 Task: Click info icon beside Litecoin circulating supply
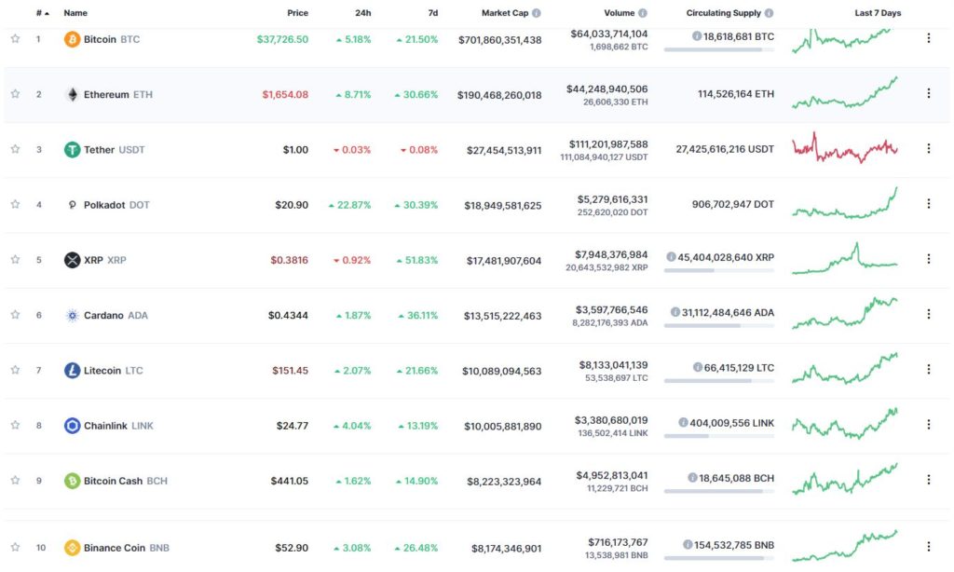[x=698, y=368]
